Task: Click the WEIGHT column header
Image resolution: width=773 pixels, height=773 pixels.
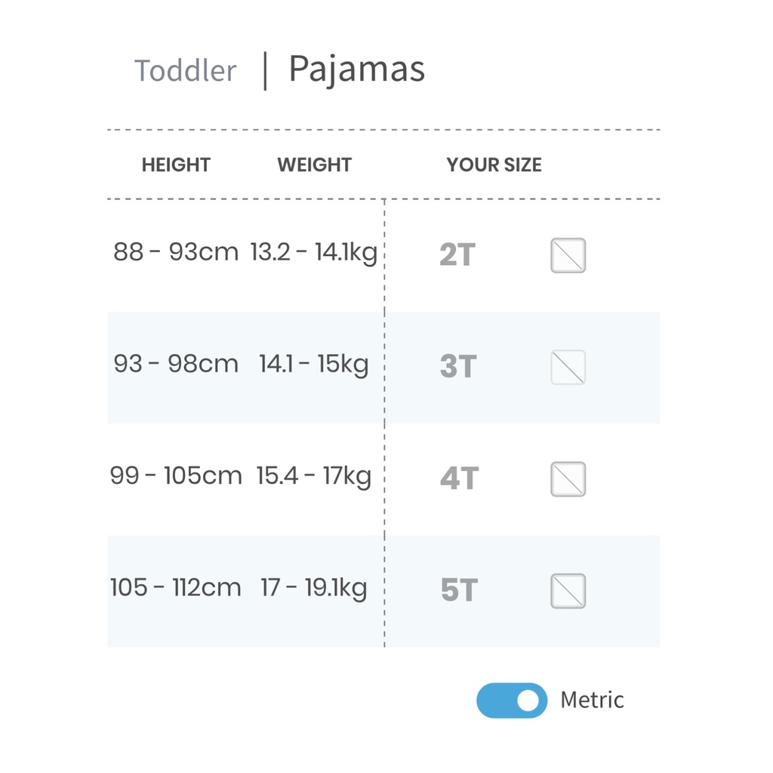Action: (x=314, y=165)
